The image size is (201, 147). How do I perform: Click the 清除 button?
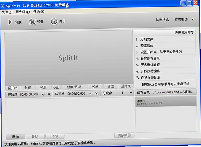55,136
